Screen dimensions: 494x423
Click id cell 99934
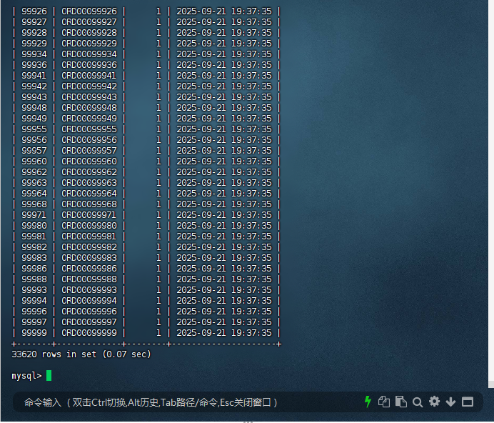point(34,54)
